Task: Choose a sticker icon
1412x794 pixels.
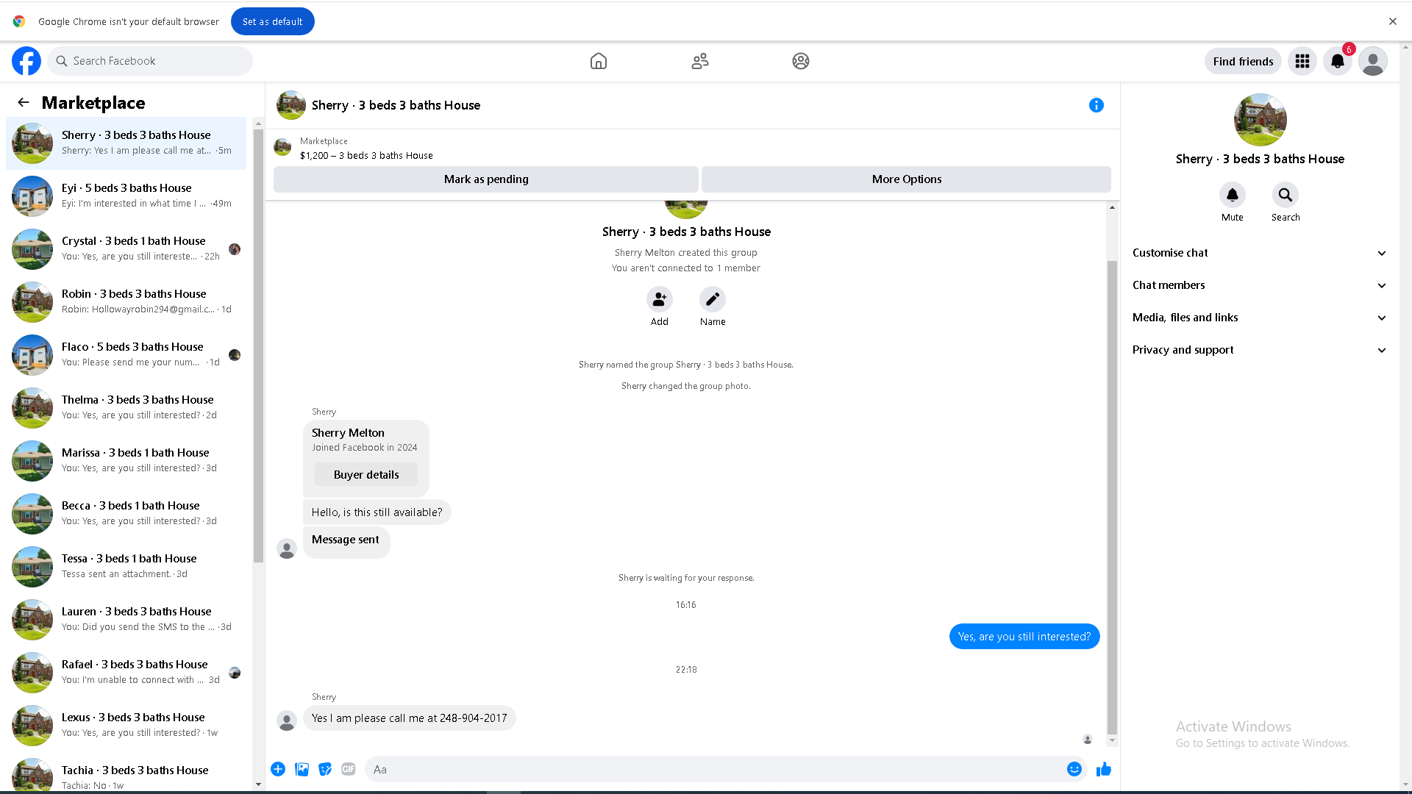Action: [x=325, y=769]
